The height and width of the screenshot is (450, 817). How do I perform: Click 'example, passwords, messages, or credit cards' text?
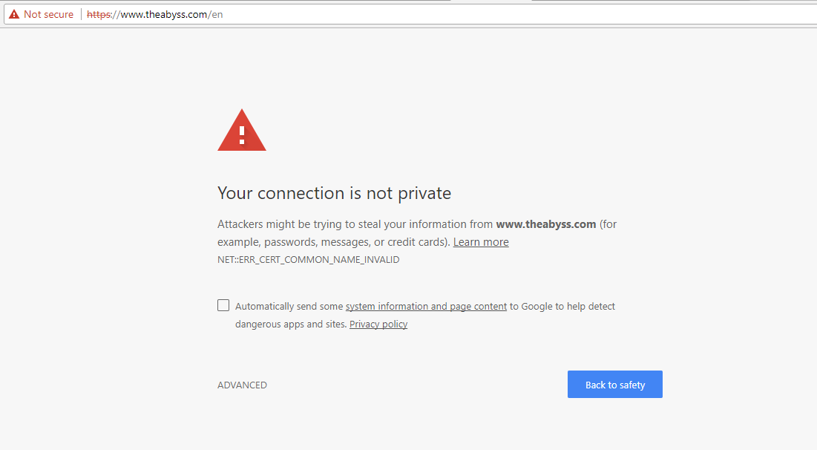[x=332, y=242]
